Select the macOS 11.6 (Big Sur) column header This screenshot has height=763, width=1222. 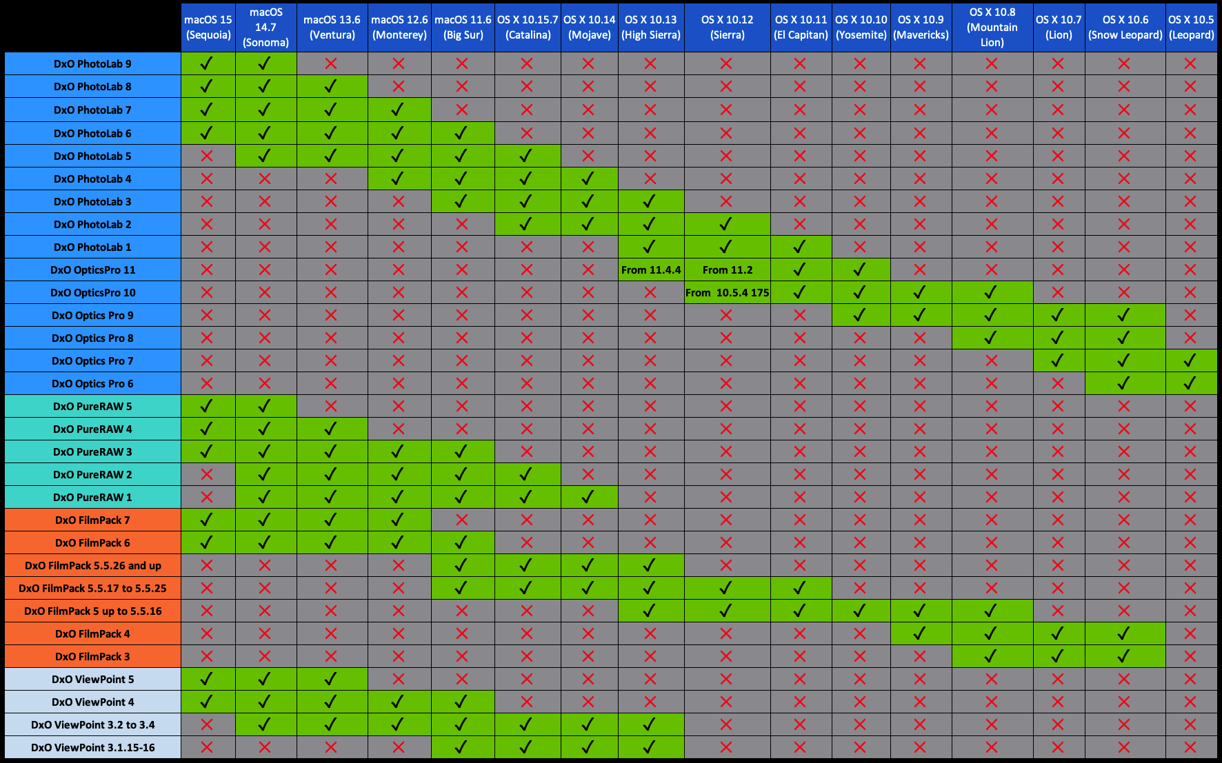(463, 28)
